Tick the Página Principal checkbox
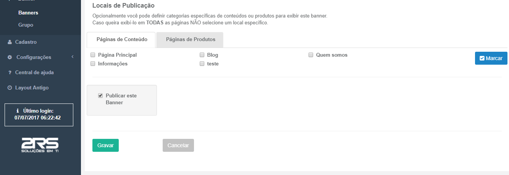Image resolution: width=509 pixels, height=175 pixels. (x=93, y=55)
